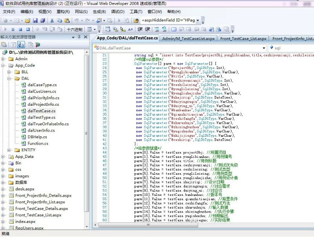
Task: Restart debugging session icon
Action: 28,29
